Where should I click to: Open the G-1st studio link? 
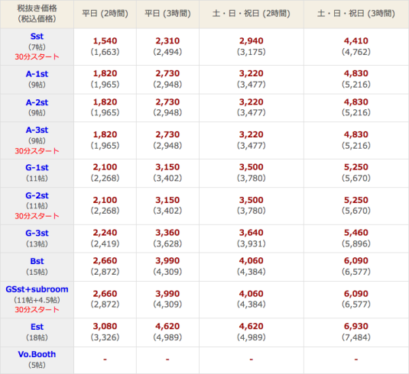(37, 167)
